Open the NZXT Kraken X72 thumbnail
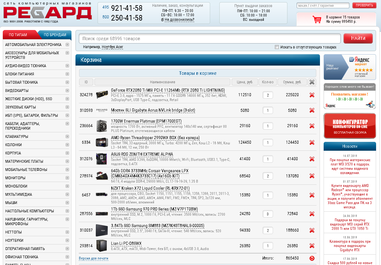The image size is (381, 265). (x=102, y=195)
